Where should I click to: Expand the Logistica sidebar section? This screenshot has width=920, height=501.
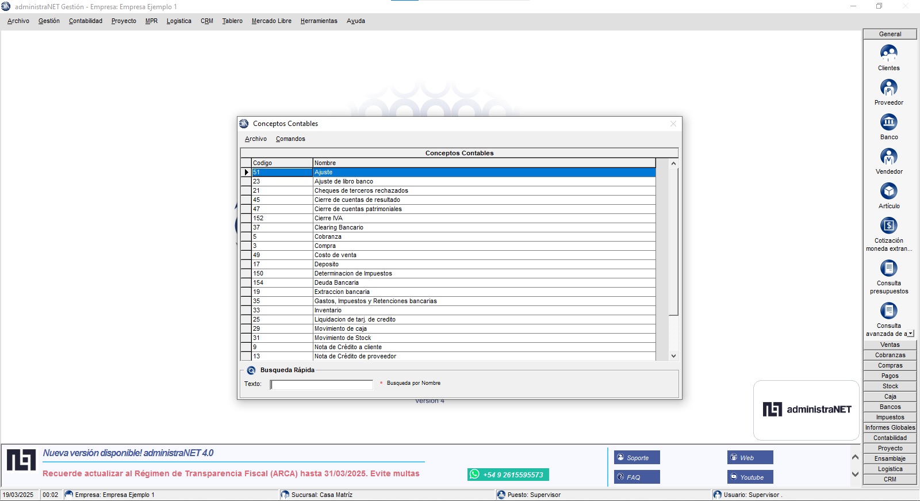[890, 469]
